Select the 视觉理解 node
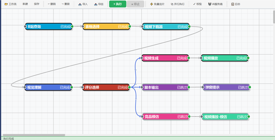 click(x=48, y=87)
